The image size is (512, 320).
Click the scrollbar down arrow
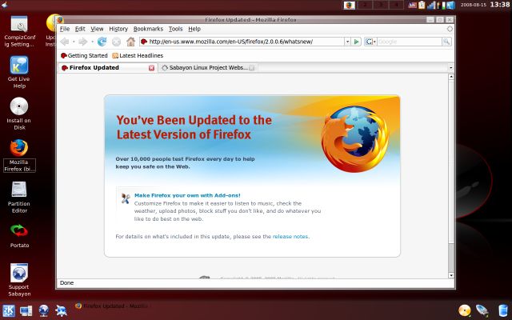click(451, 275)
